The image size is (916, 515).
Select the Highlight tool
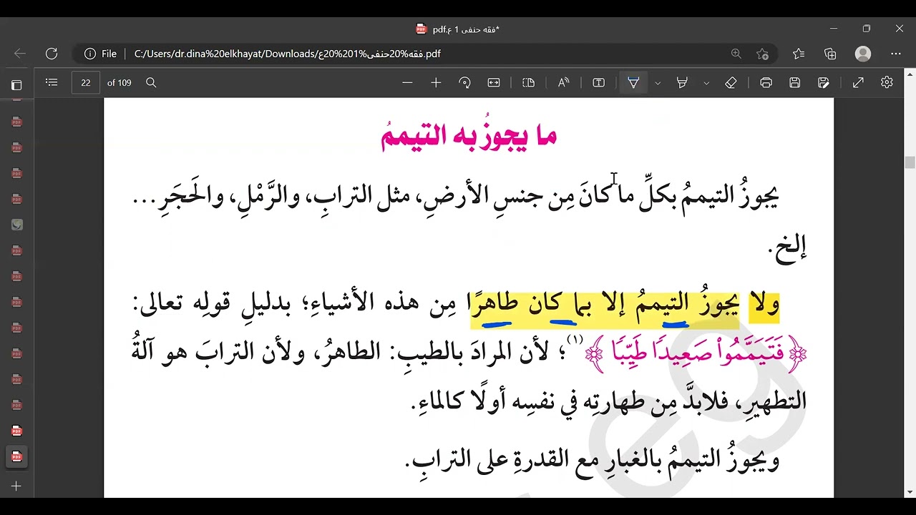click(682, 83)
